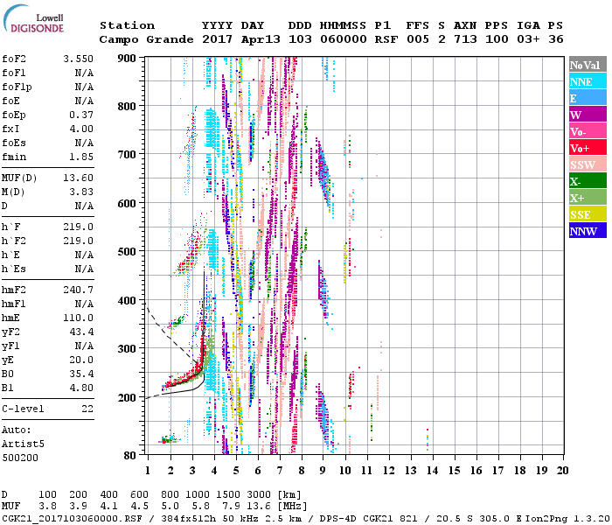Image resolution: width=612 pixels, height=525 pixels.
Task: Click the NNE cyan legend swatch
Action: (x=587, y=81)
